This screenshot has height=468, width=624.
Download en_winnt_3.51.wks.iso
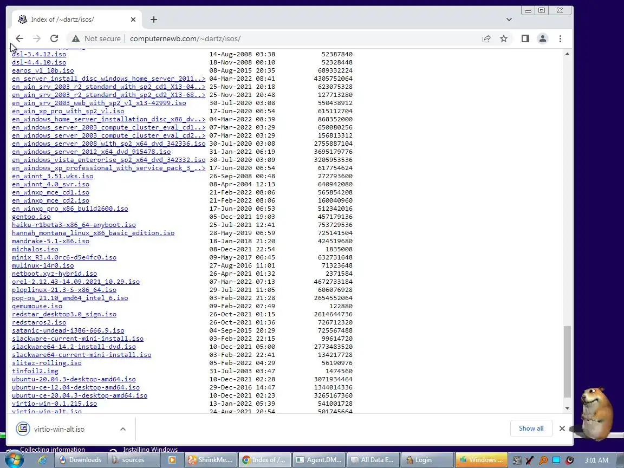point(53,176)
